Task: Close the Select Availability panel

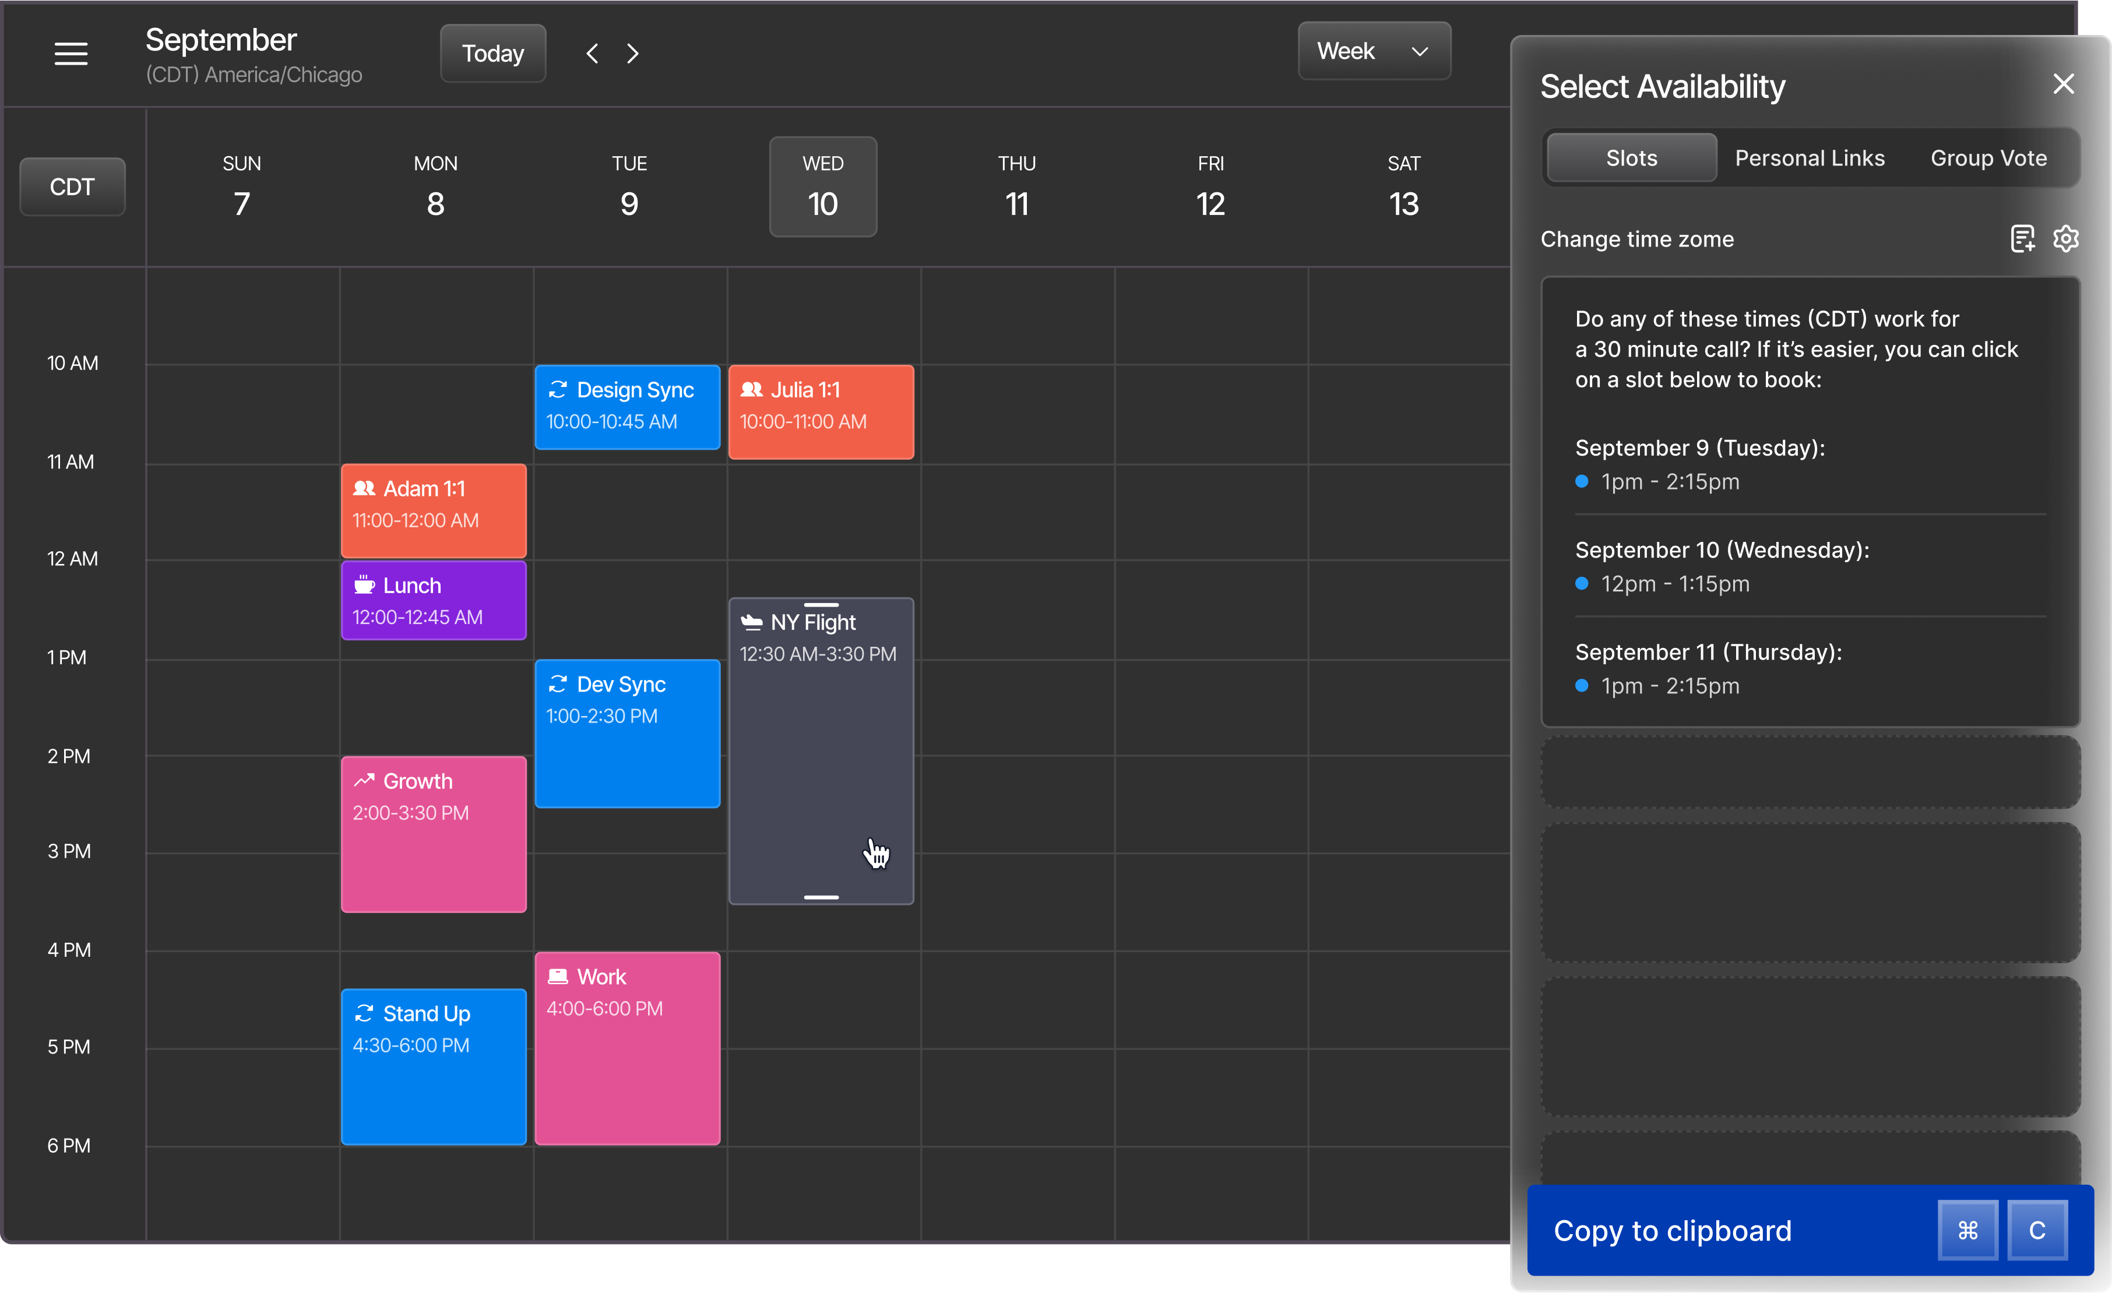Action: pyautogui.click(x=2063, y=84)
